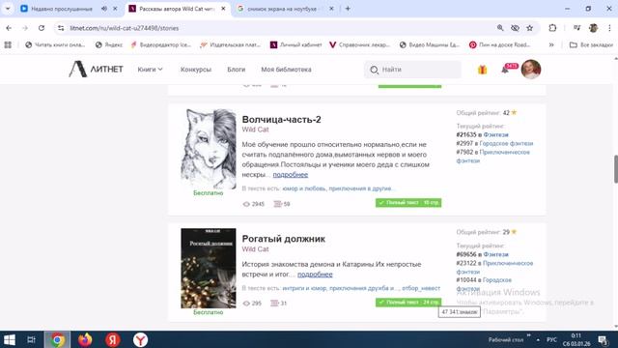
Task: Open the Личный кабинет bookmark
Action: pyautogui.click(x=296, y=45)
